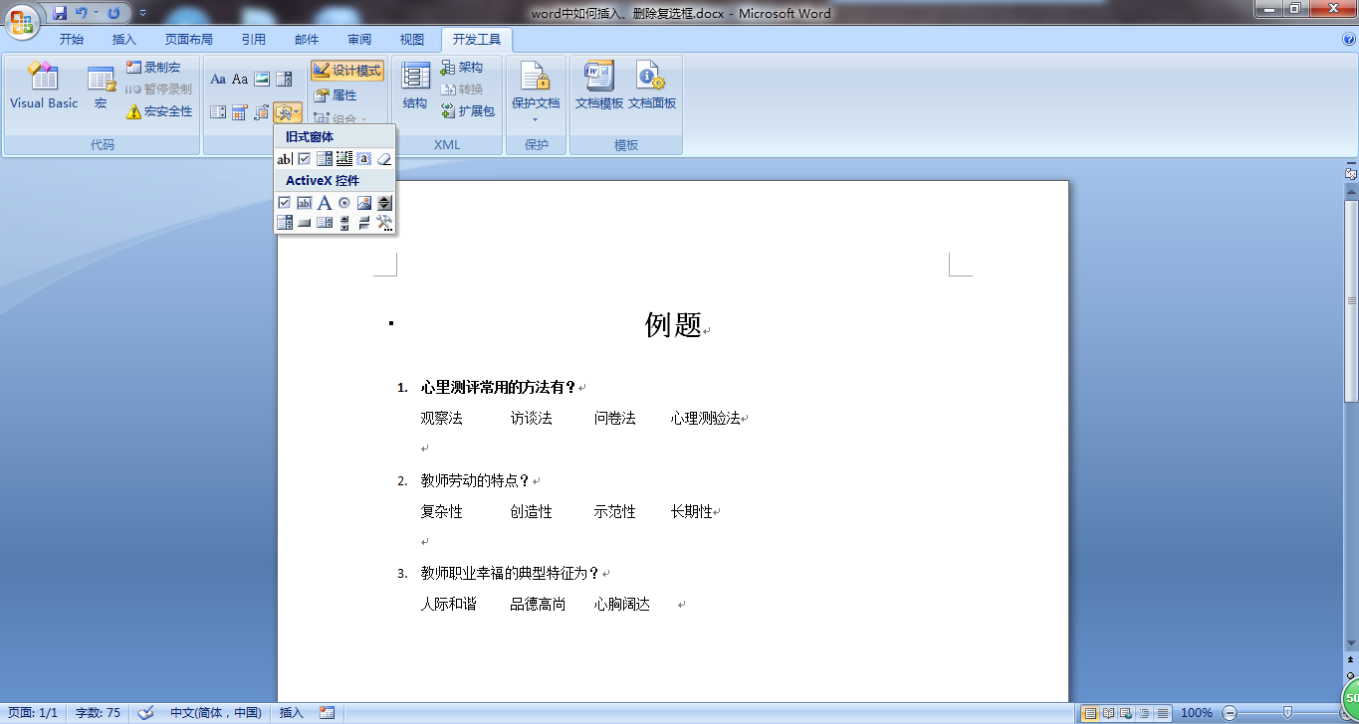Screen dimensions: 1359x724
Task: Switch to the 开始 tab
Action: click(72, 40)
